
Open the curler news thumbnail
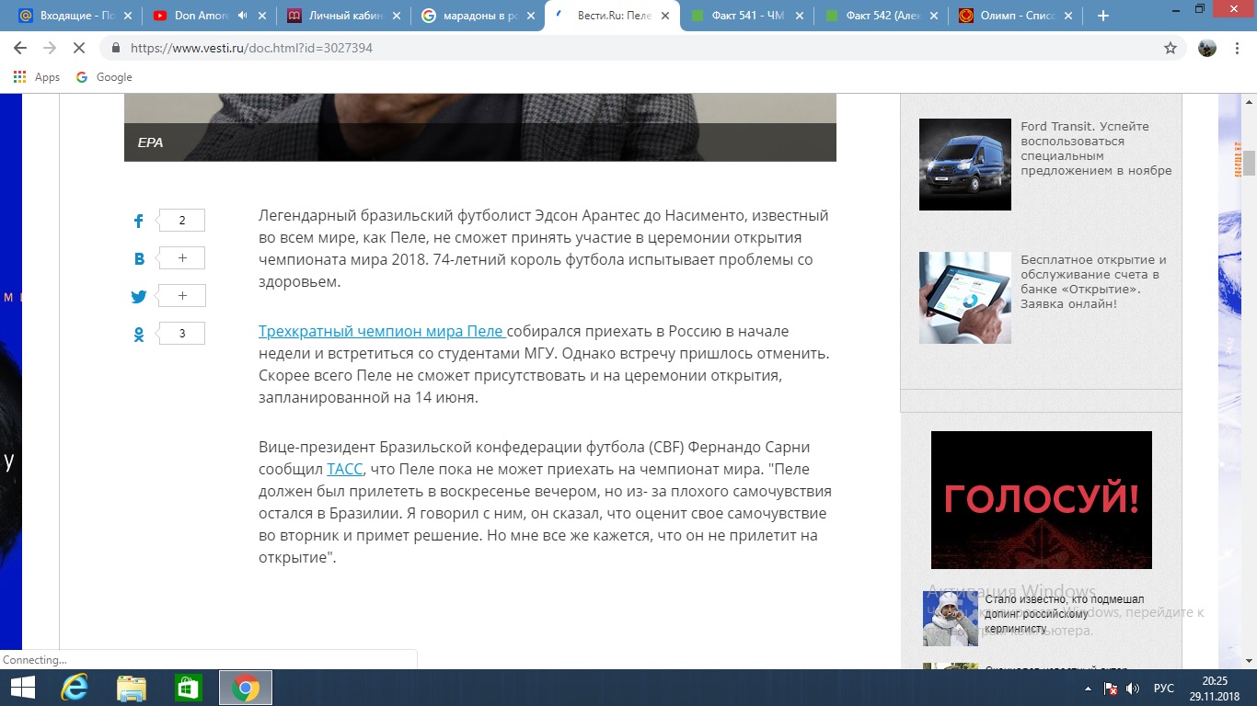pos(951,619)
